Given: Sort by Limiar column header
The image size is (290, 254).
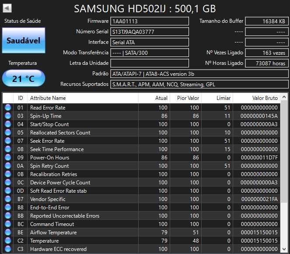Looking at the screenshot, I should point(217,98).
